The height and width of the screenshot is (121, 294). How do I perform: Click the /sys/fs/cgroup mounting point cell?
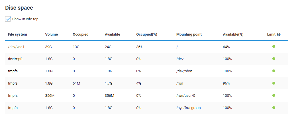tap(188, 108)
